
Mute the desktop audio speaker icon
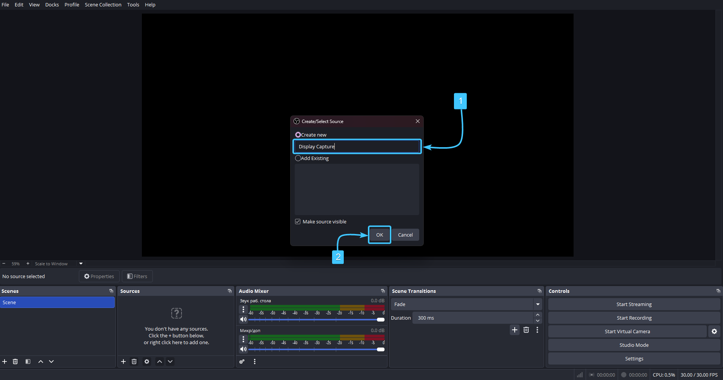243,319
